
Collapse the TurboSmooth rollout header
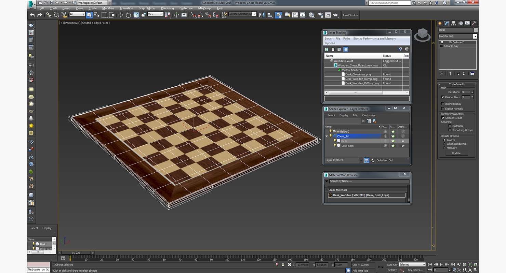[456, 84]
